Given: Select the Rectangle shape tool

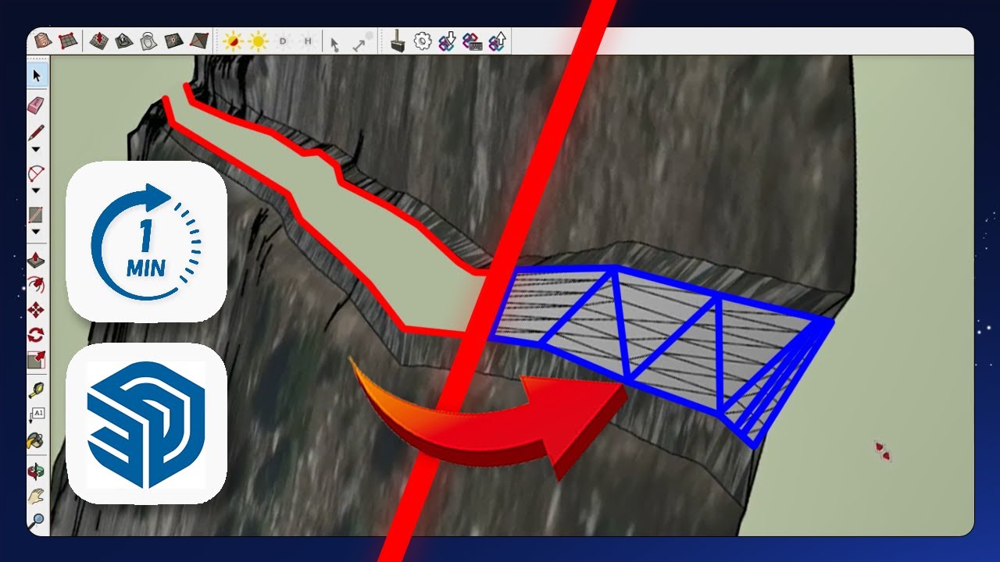Looking at the screenshot, I should tap(36, 214).
